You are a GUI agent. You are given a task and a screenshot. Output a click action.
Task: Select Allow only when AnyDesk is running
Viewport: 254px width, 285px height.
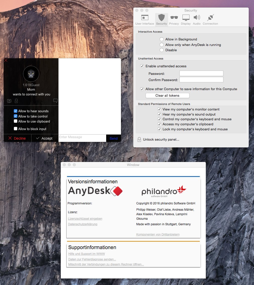[162, 45]
